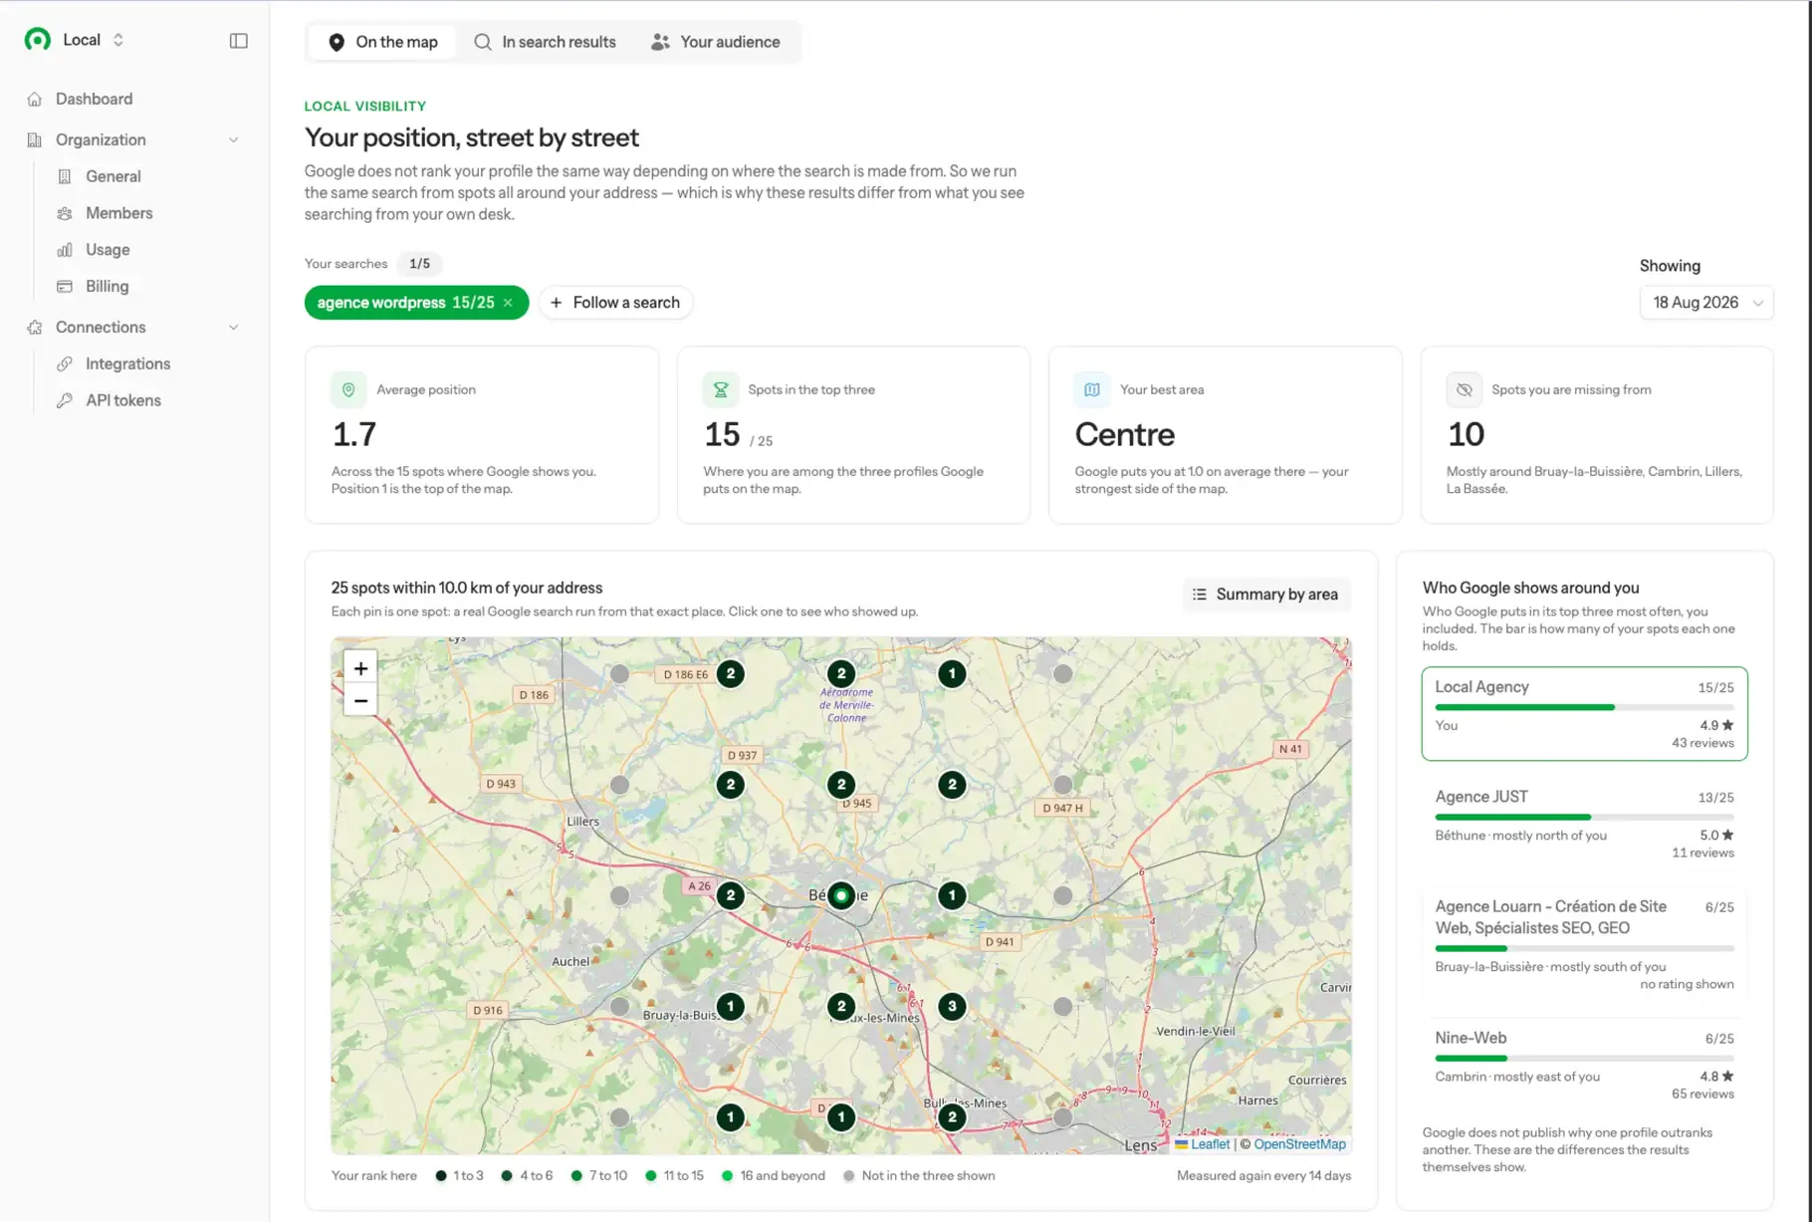Click the bar chart icon beside Usage

[x=65, y=250]
